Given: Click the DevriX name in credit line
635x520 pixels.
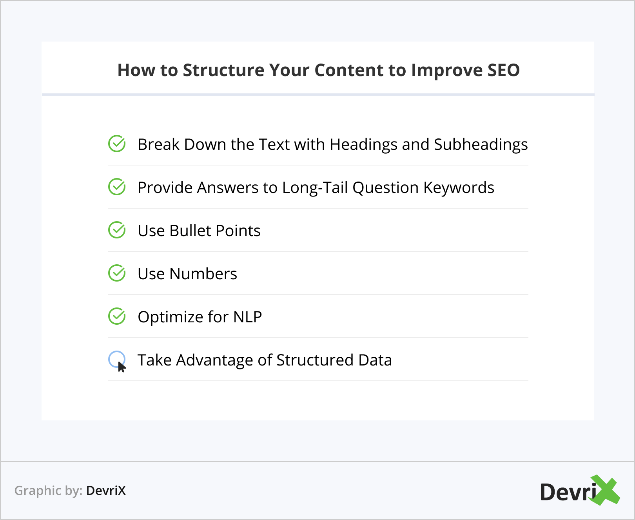Looking at the screenshot, I should point(106,491).
